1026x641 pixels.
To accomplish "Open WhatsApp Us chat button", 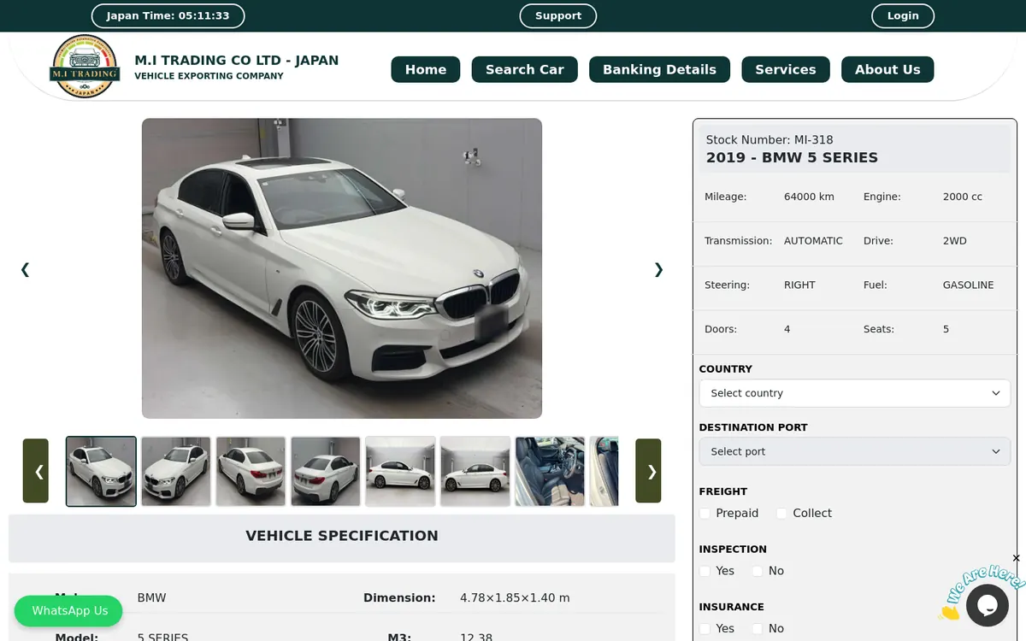I will click(x=68, y=611).
